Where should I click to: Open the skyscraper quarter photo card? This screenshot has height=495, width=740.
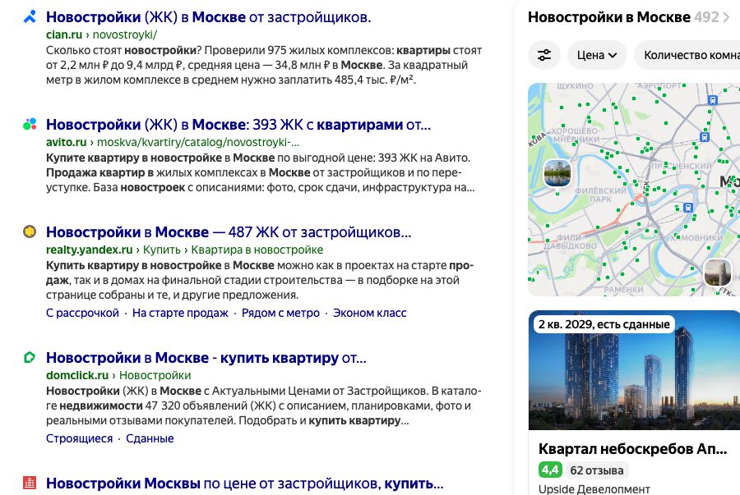[634, 370]
